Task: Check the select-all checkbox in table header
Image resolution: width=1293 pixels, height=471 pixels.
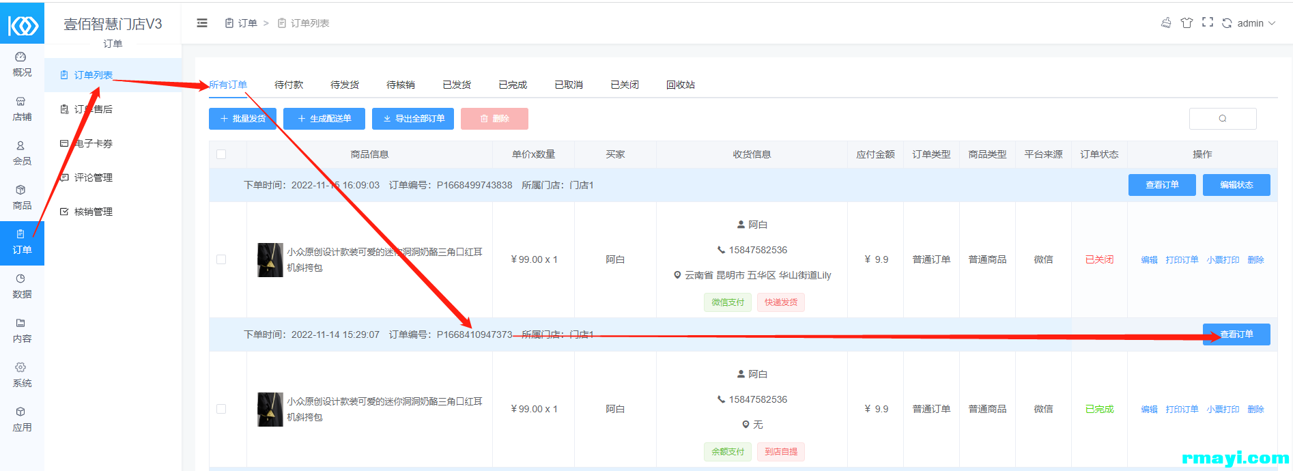Action: coord(221,154)
